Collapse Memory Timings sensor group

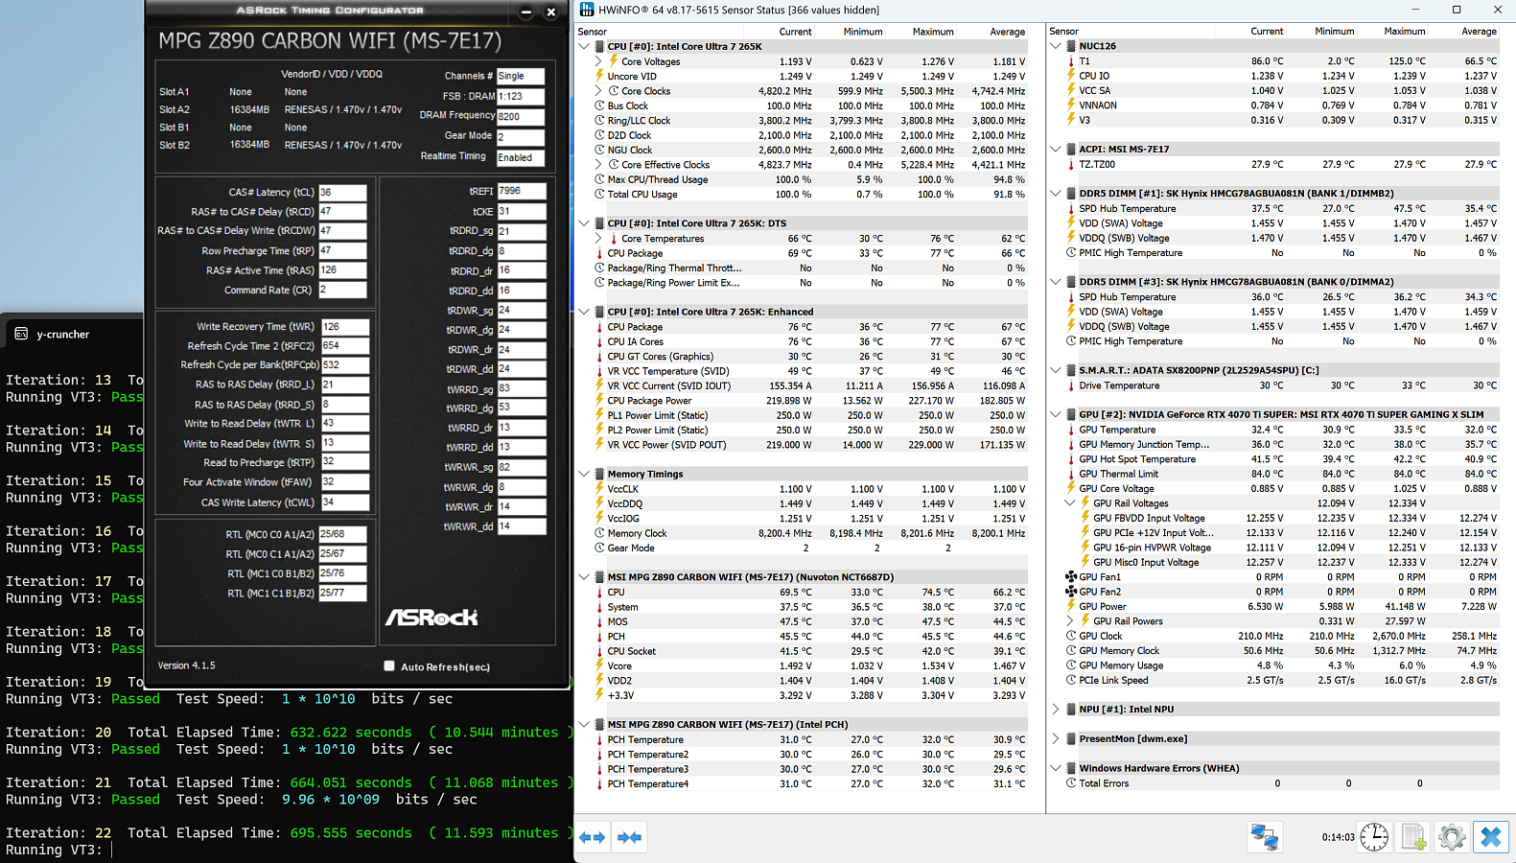(x=584, y=474)
